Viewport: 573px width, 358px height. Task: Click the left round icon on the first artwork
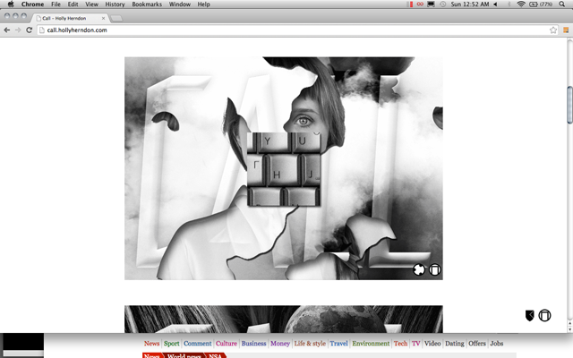point(419,268)
